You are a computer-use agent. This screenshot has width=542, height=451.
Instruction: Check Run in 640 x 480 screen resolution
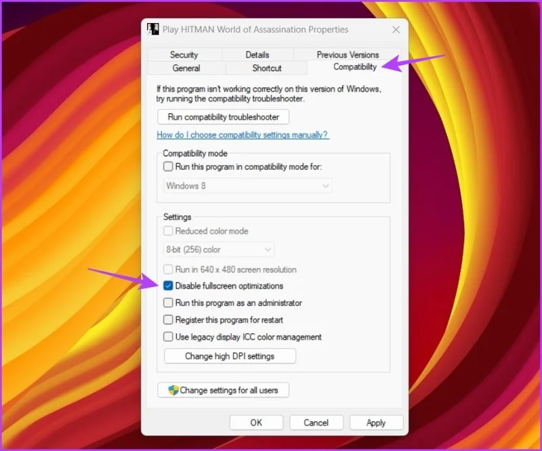point(168,270)
